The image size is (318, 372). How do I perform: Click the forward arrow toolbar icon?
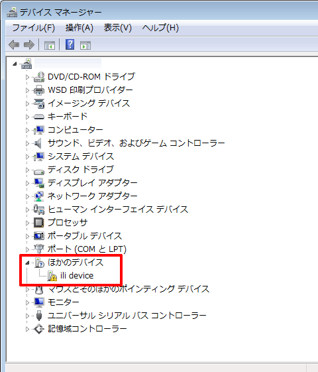[x=29, y=45]
